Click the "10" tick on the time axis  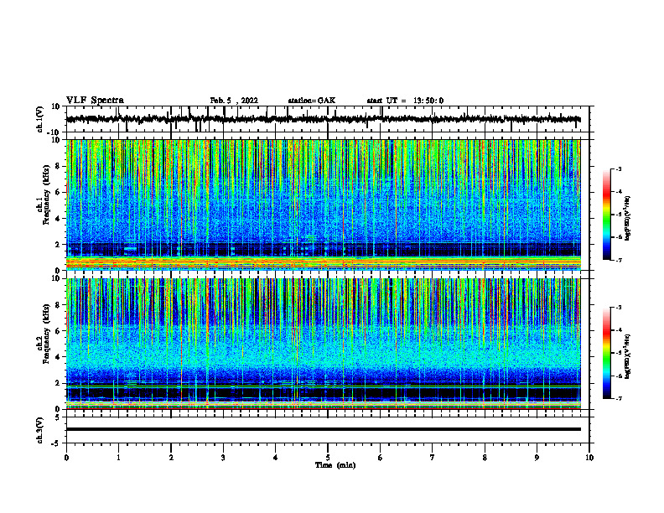[x=589, y=458]
